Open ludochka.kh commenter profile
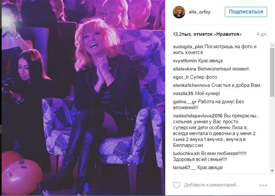Image resolution: width=275 pixels, height=196 pixels. coord(186,153)
